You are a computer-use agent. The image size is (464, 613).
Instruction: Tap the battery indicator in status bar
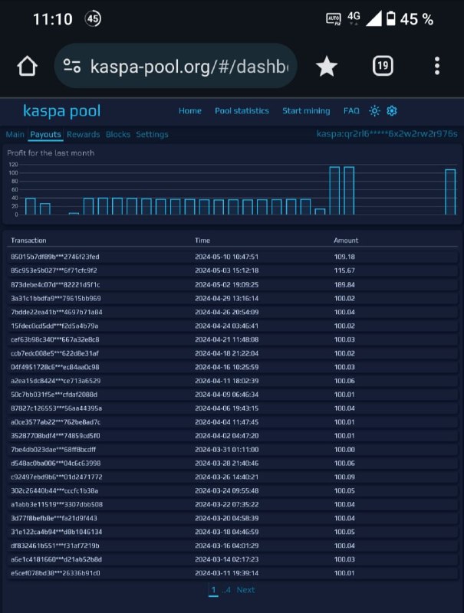coord(391,18)
